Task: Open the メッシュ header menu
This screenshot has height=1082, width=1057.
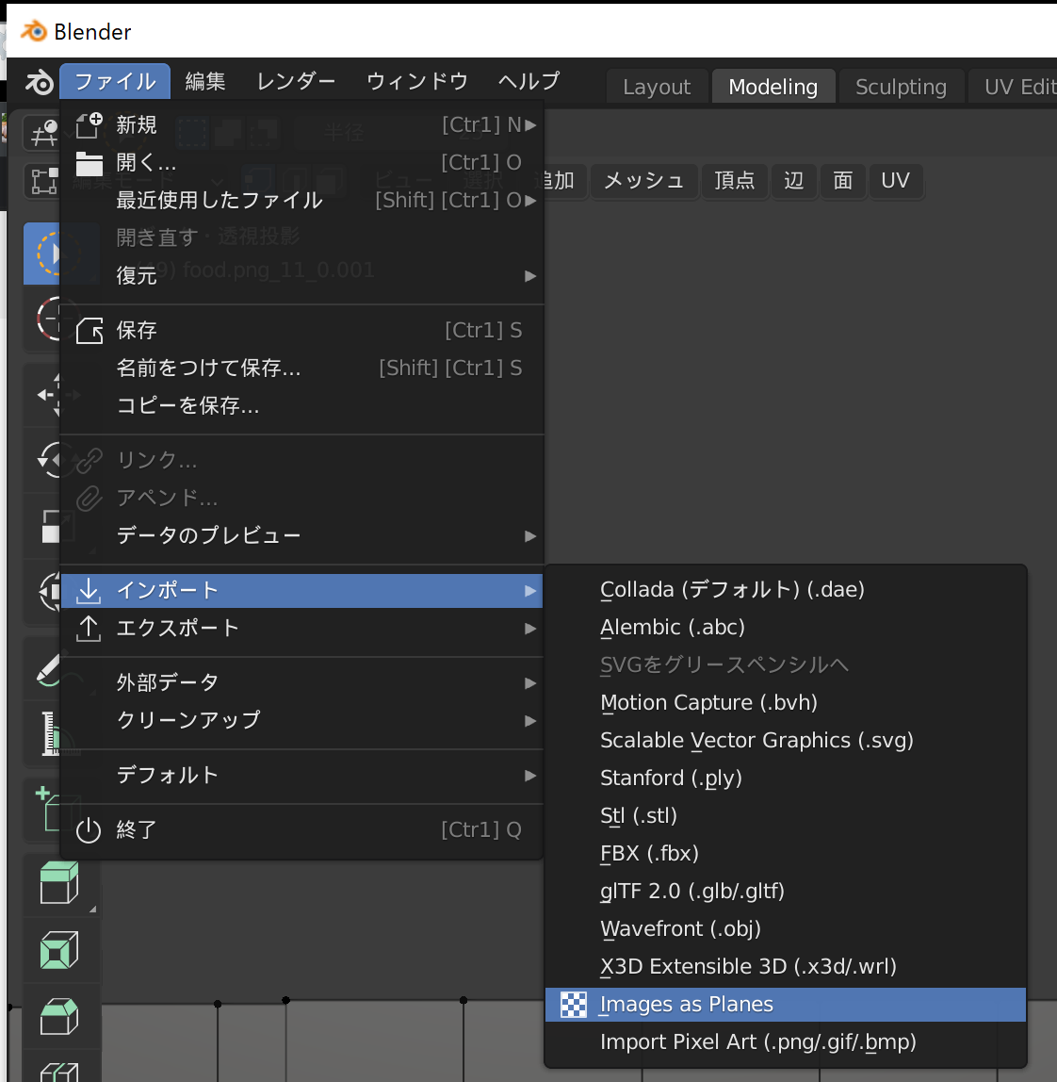Action: click(x=643, y=181)
